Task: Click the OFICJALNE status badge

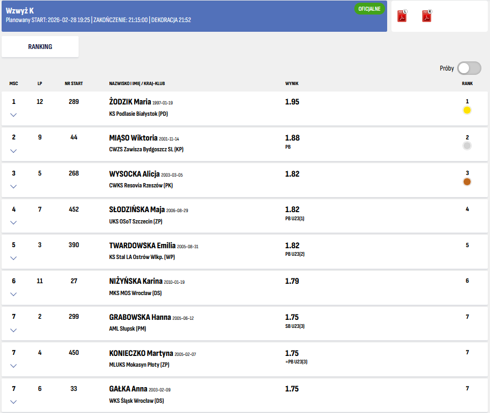Action: coord(369,9)
